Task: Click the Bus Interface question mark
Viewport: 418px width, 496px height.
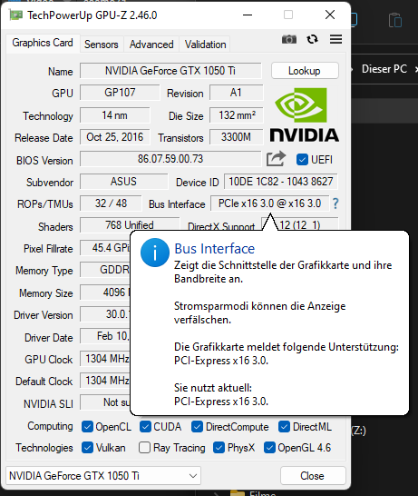Action: [335, 203]
